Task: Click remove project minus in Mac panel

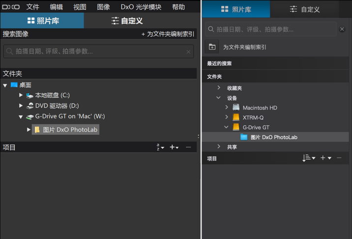Action: [x=339, y=158]
